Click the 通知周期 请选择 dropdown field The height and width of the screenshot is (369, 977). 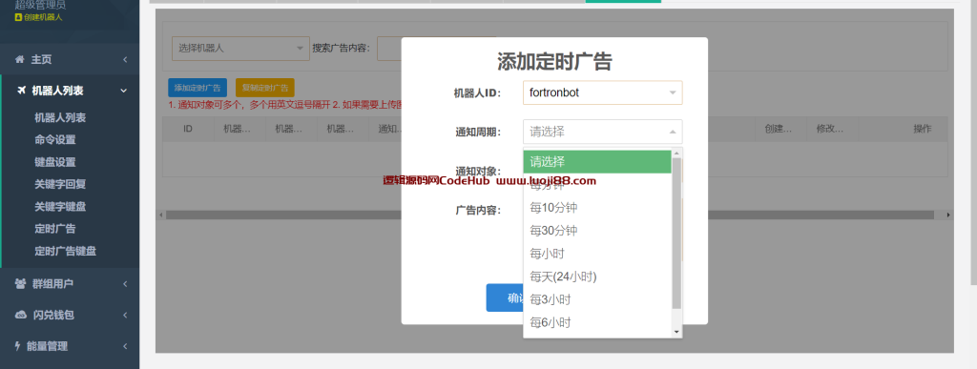click(x=603, y=132)
